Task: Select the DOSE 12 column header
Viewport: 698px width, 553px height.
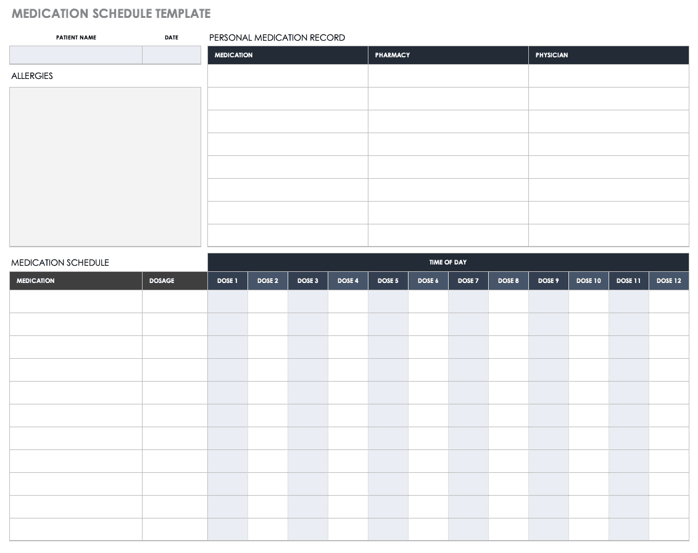Action: tap(668, 281)
